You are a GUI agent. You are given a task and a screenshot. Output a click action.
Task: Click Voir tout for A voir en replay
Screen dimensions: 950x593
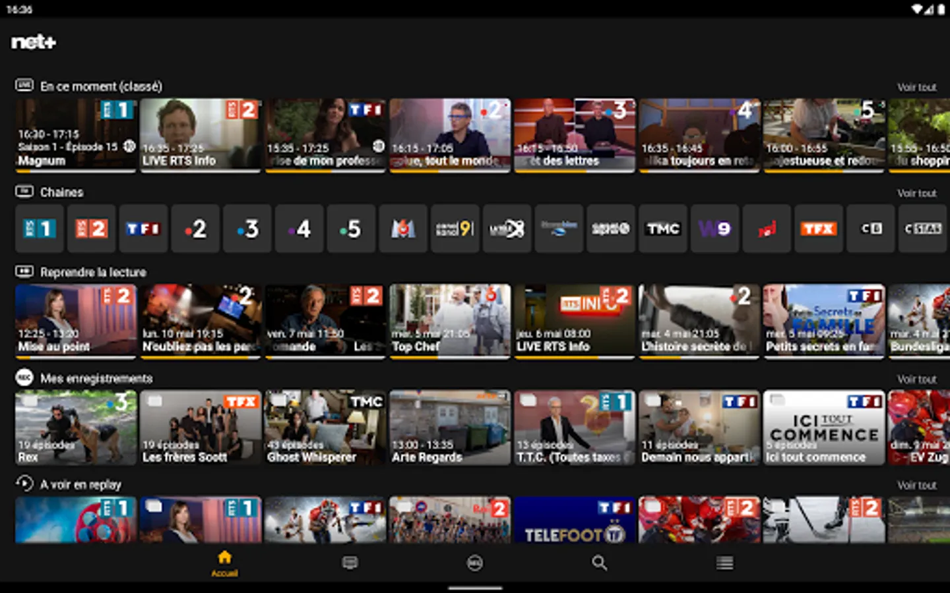(x=916, y=485)
